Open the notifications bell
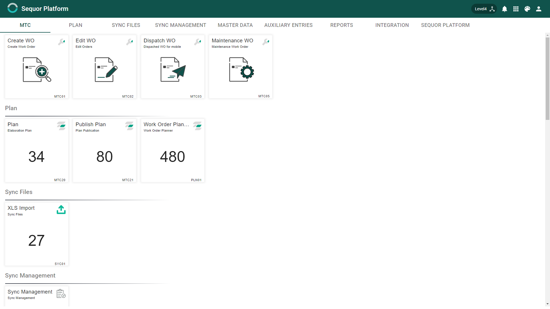This screenshot has width=550, height=309. pos(504,9)
